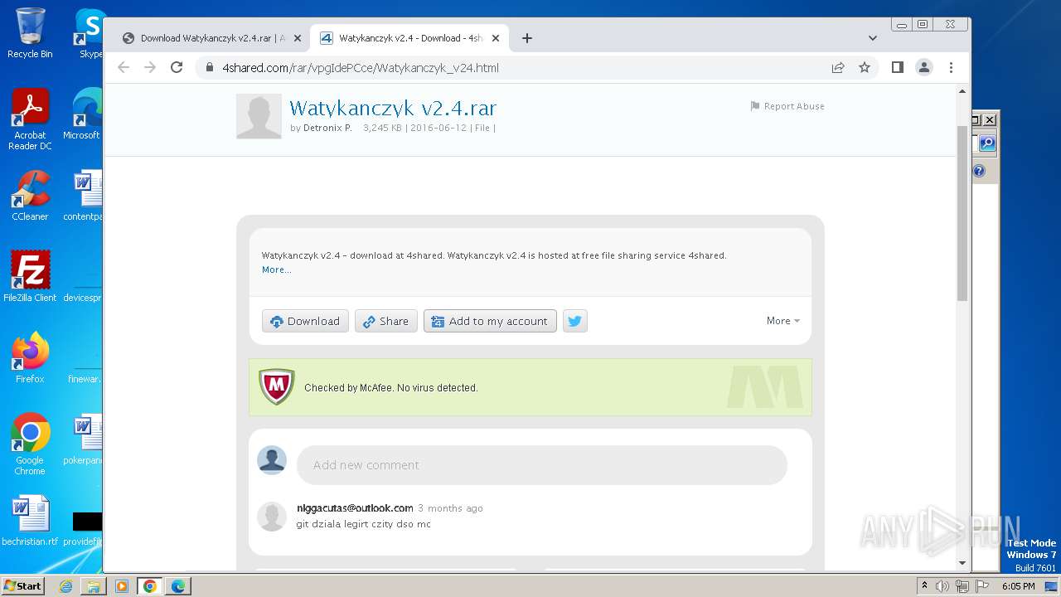Open Windows Media Player taskbar icon
Image resolution: width=1061 pixels, height=597 pixels.
coord(122,586)
